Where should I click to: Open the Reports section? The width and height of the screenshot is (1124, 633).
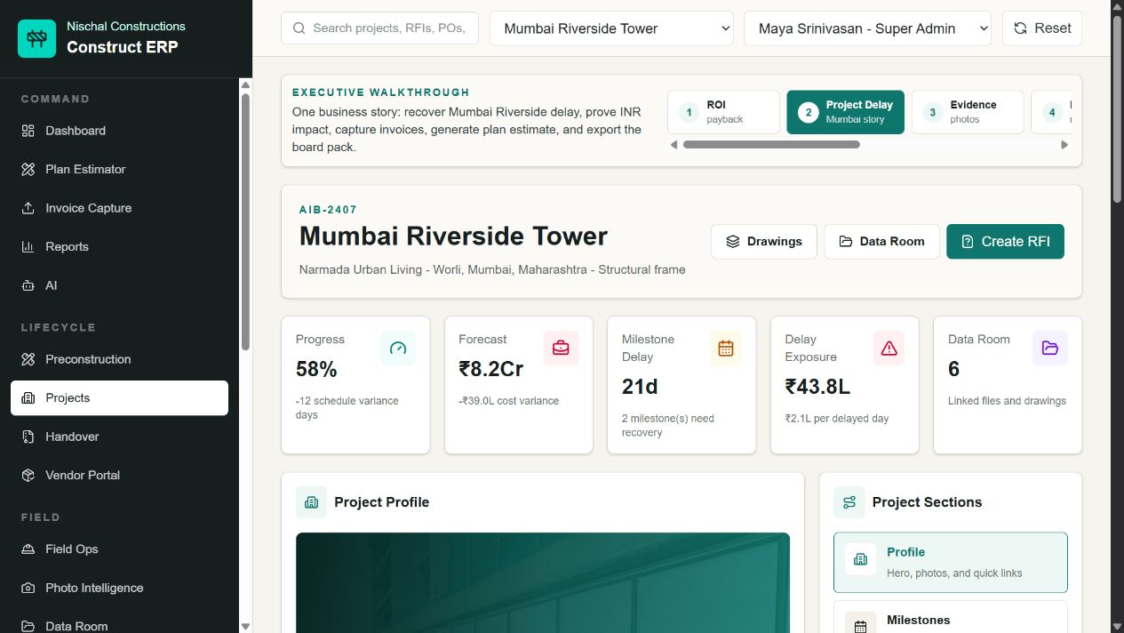click(119, 246)
